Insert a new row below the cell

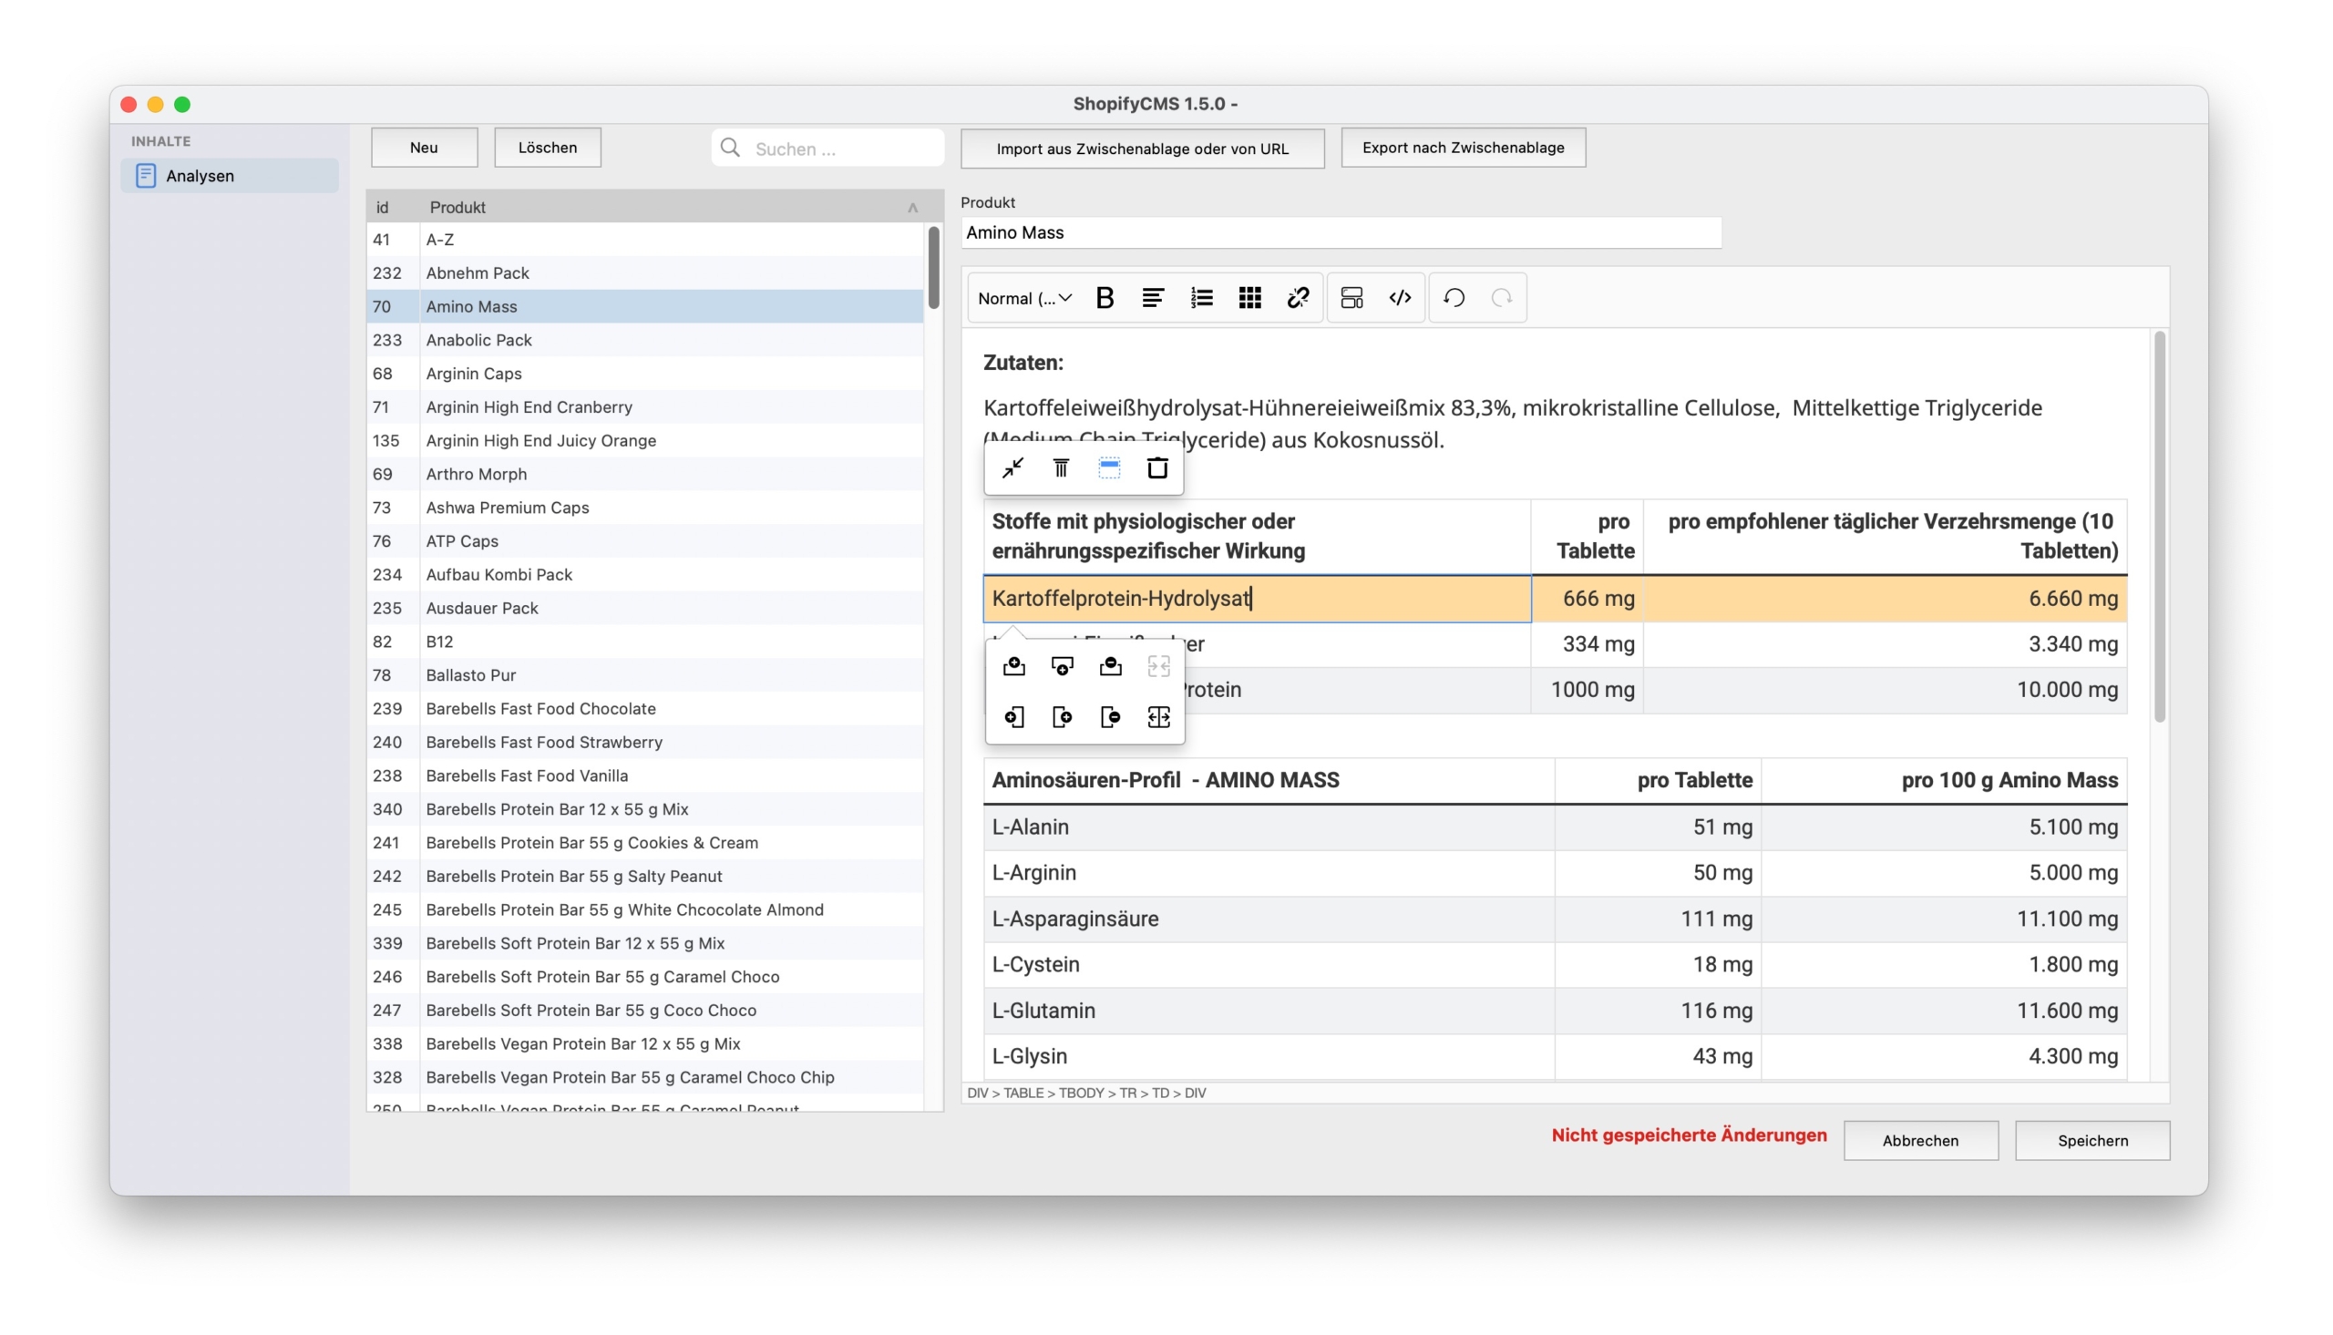point(1063,666)
